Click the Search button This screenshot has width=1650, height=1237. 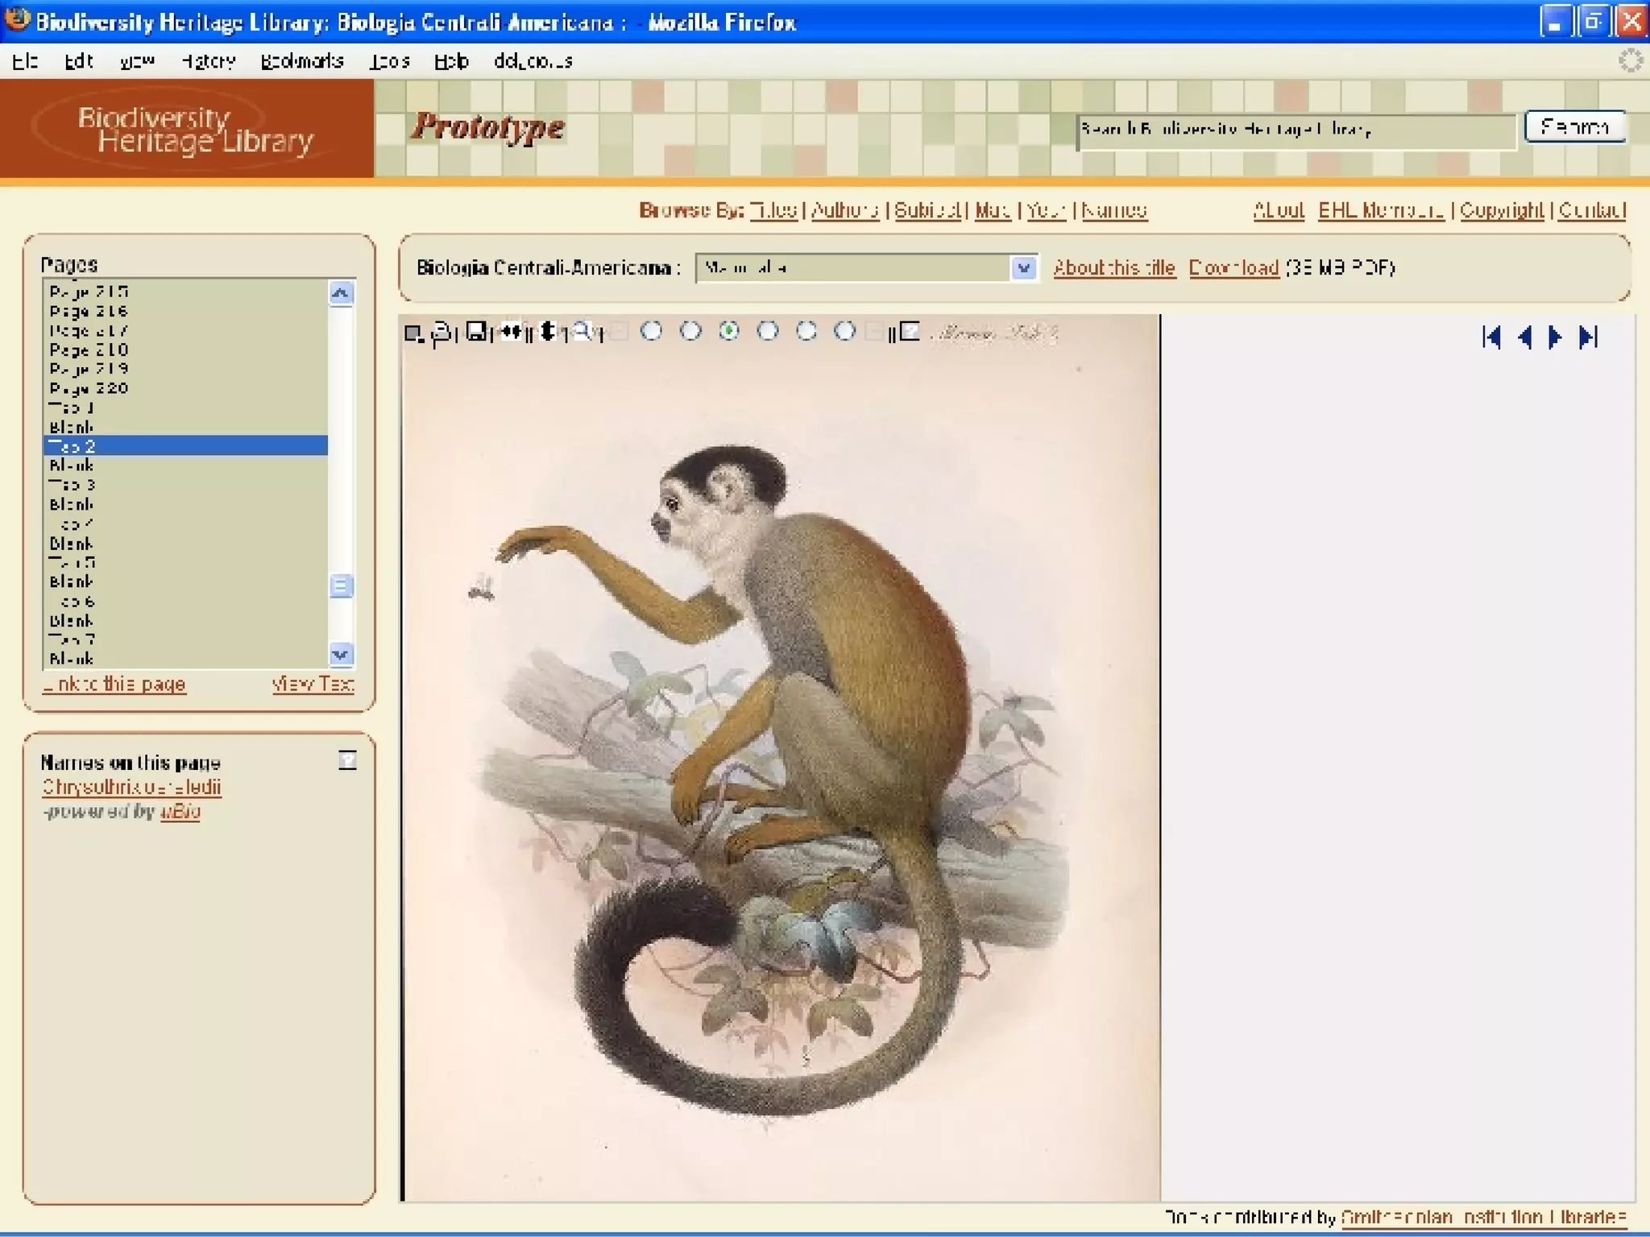1574,127
